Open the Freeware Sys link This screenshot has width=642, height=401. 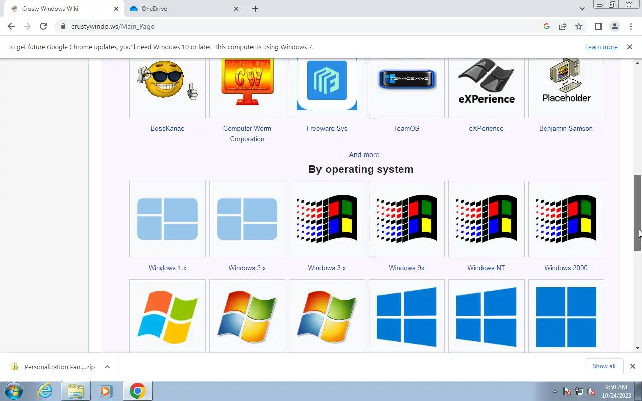click(327, 128)
